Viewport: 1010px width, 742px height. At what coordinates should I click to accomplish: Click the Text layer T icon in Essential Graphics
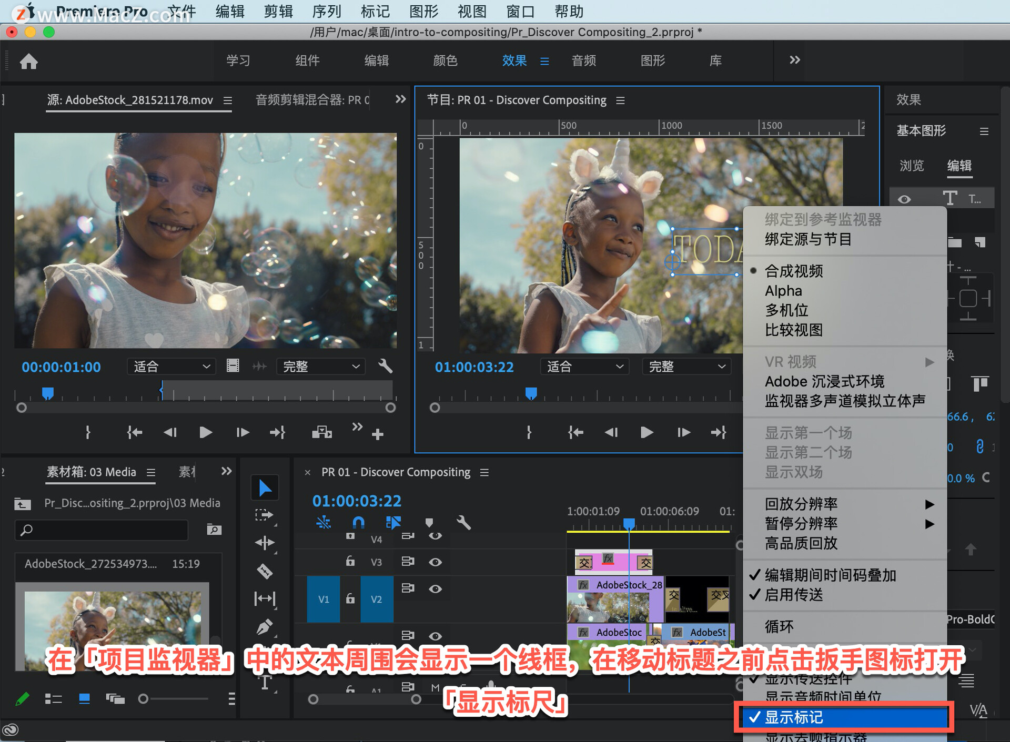click(x=950, y=198)
